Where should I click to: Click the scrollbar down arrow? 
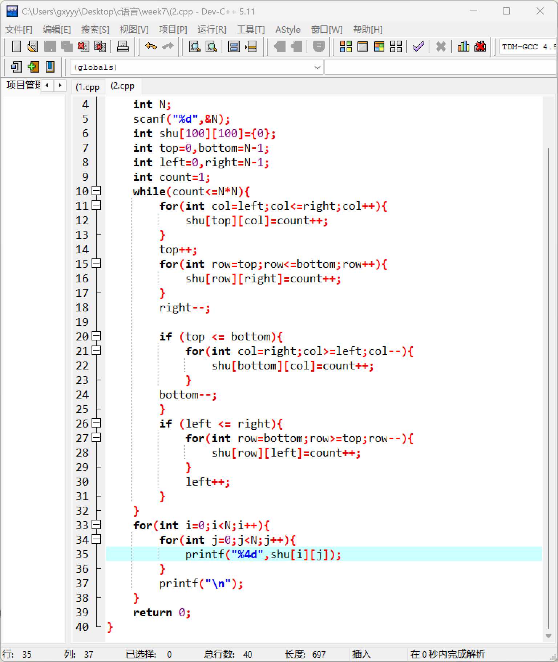(549, 636)
